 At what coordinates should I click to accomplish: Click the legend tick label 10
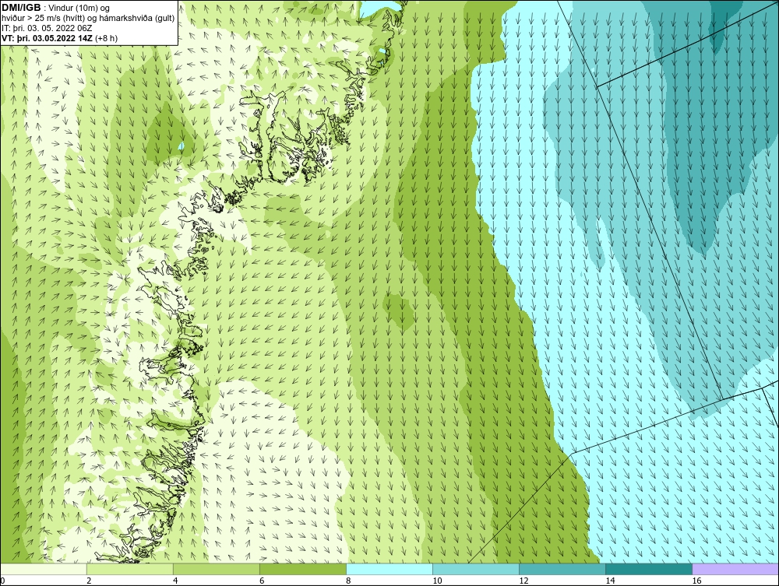point(437,581)
